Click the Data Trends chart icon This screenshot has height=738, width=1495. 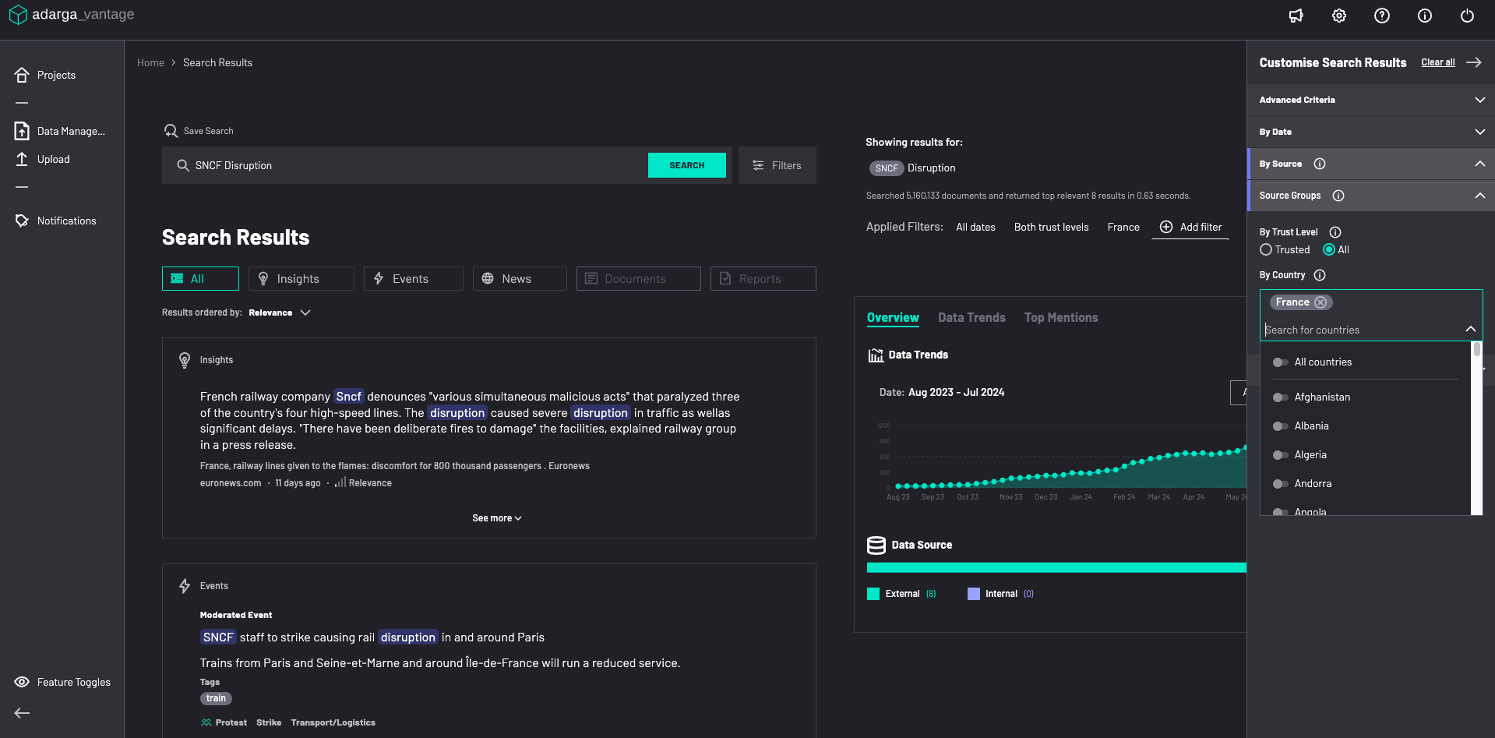876,355
